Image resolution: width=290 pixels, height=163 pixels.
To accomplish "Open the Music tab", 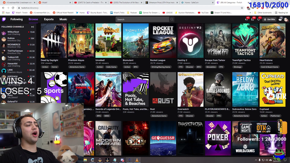I will point(63,19).
